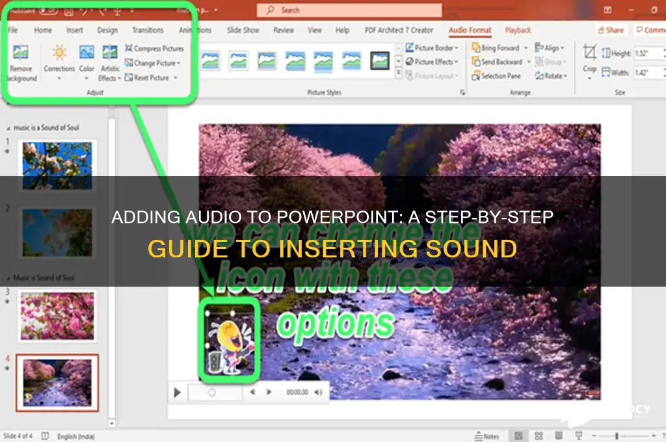Viewport: 666px width, 442px height.
Task: Switch to Normal view
Action: (x=518, y=436)
